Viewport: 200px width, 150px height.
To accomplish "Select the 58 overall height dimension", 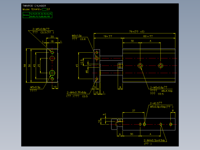I will [x=25, y=66].
